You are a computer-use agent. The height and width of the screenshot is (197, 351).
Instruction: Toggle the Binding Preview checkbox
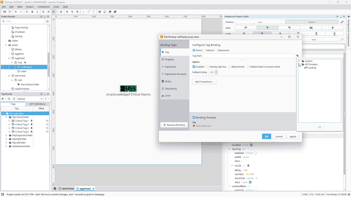(x=194, y=118)
